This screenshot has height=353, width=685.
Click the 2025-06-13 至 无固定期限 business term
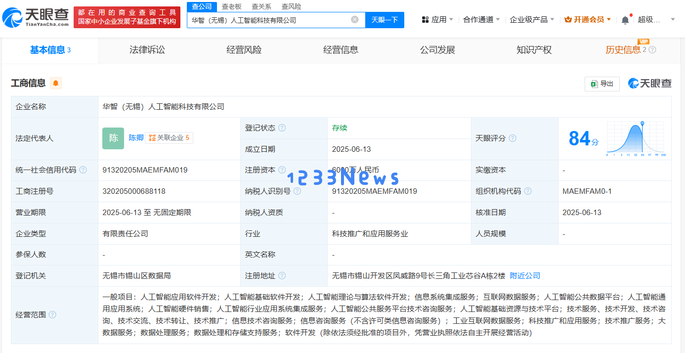(x=147, y=213)
